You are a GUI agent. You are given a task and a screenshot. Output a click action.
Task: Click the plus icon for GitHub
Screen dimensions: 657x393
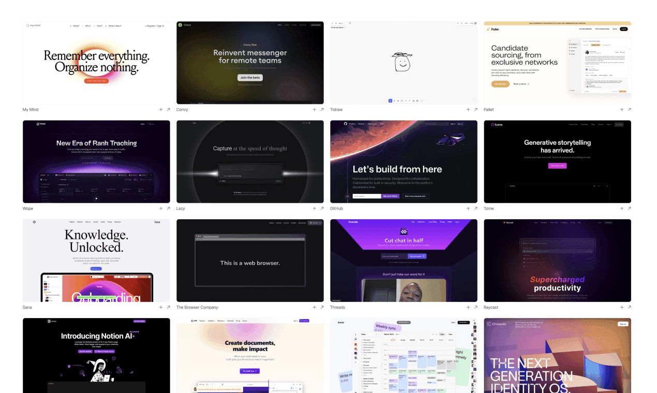pyautogui.click(x=468, y=208)
